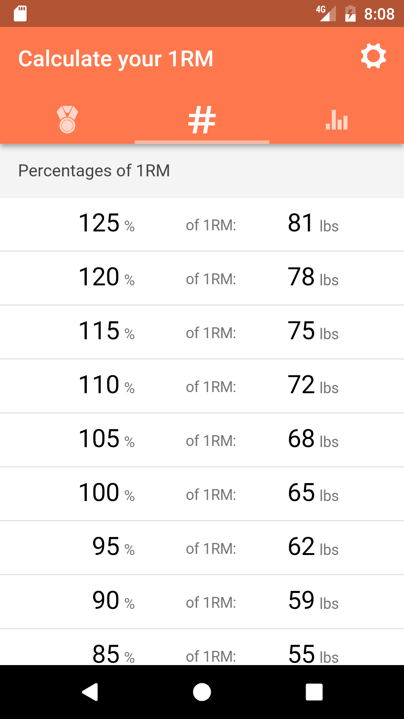Switch to the medal 1RM calculator tab

[x=67, y=119]
